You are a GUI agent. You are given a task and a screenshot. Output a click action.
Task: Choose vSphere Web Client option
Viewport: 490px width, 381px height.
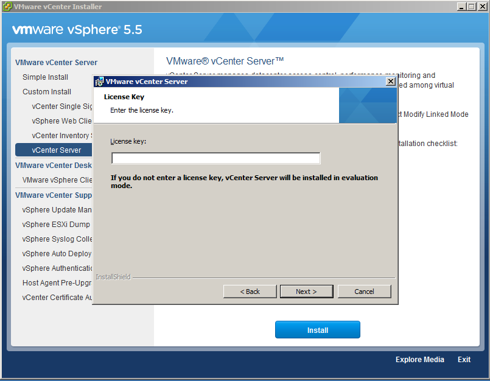coord(61,121)
